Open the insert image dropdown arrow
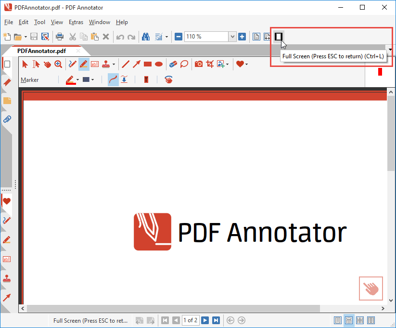 (x=227, y=64)
